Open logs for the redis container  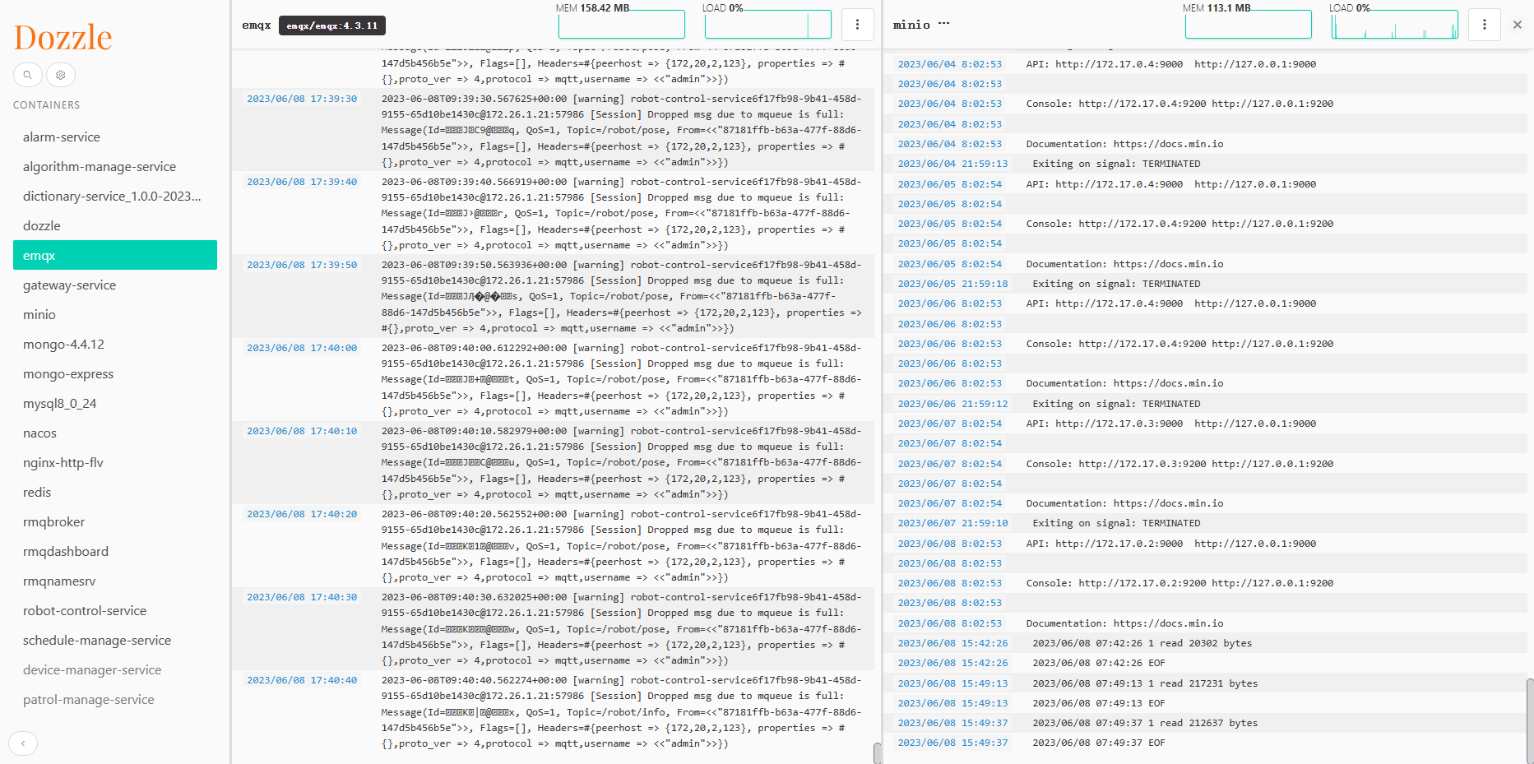click(x=36, y=492)
